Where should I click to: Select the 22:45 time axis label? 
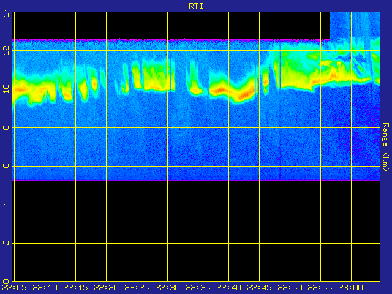coord(260,288)
